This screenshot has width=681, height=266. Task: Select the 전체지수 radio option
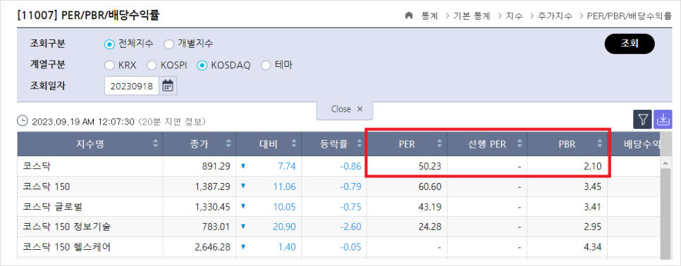point(109,44)
